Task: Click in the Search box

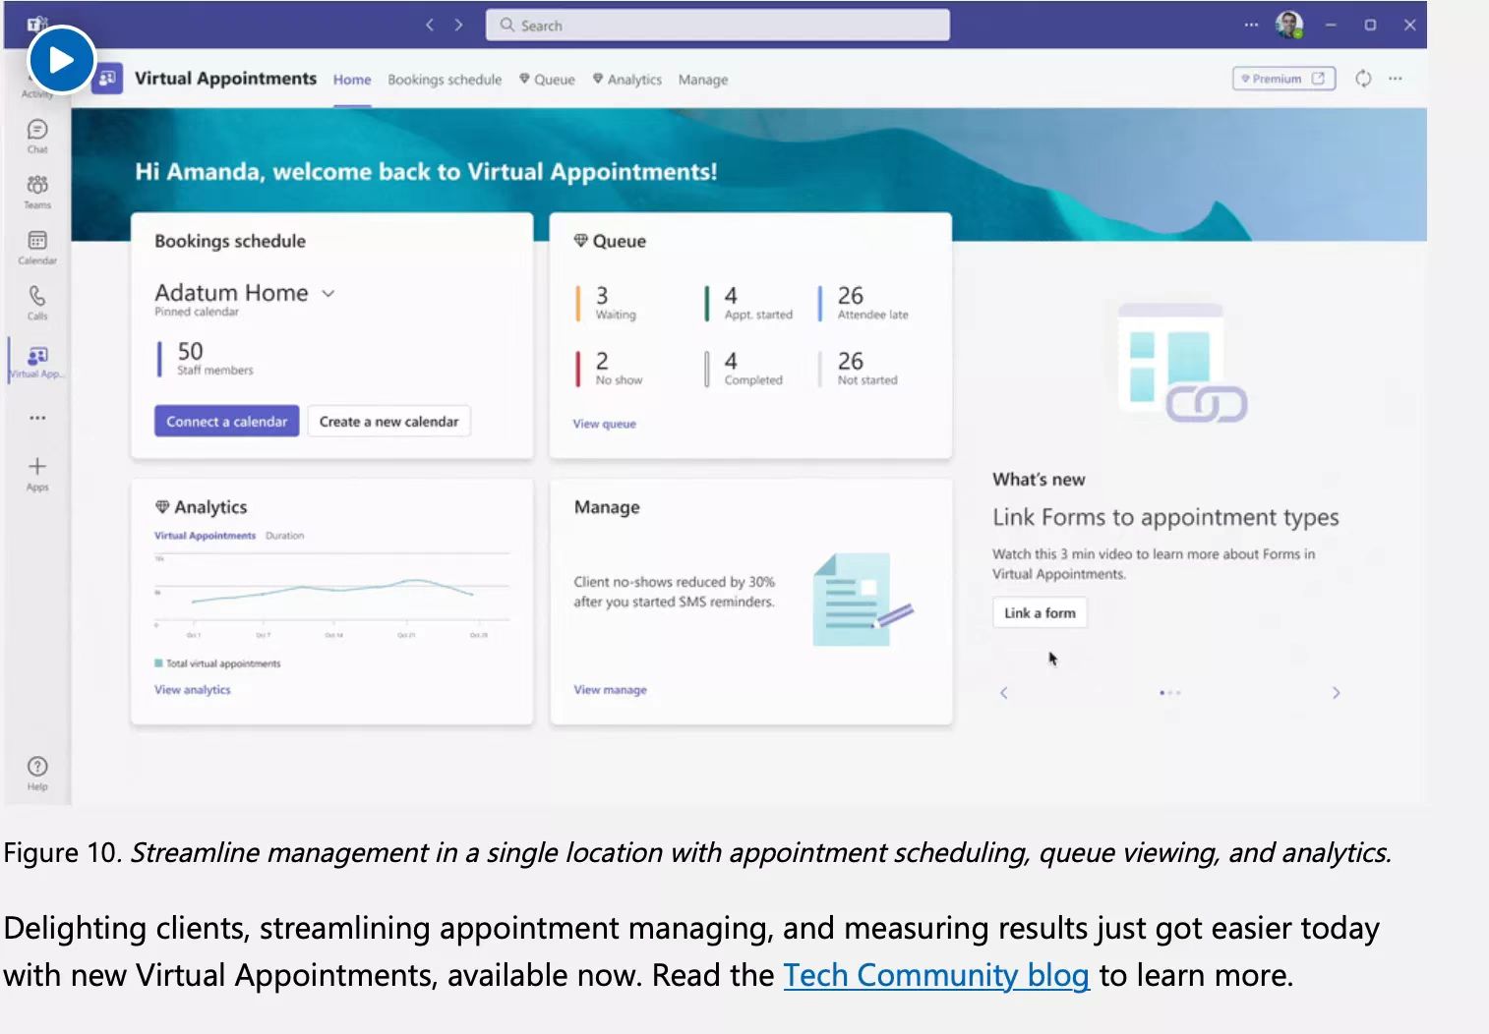Action: click(717, 25)
